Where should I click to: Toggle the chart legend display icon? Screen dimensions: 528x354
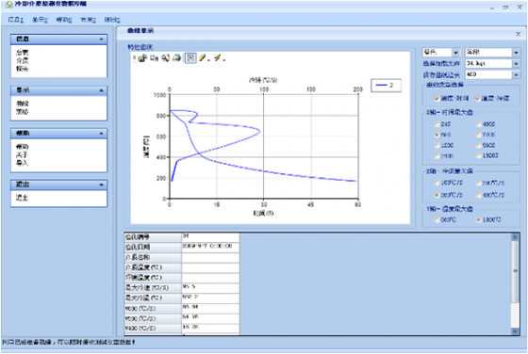[x=190, y=58]
